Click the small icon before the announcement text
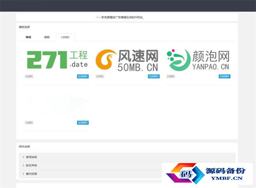Image resolution: width=256 pixels, height=188 pixels. click(97, 17)
